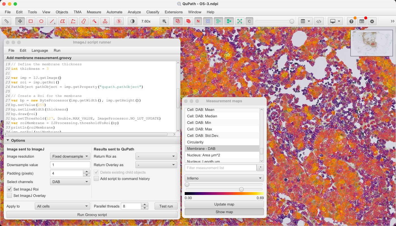Click Run Groovy script button
This screenshot has width=396, height=226.
coord(92,215)
